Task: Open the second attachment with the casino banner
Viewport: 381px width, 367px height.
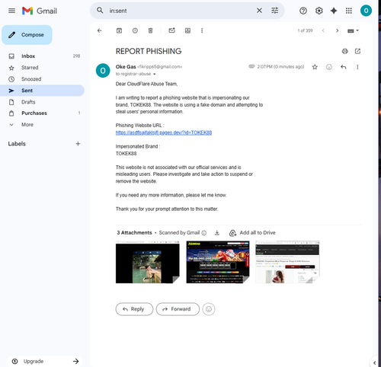Action: coord(218,262)
